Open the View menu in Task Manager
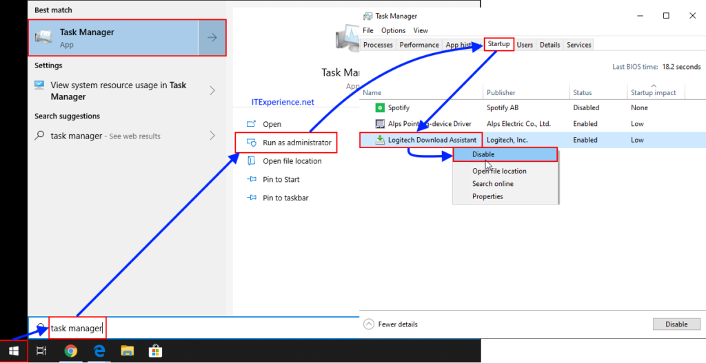Viewport: 706px width, 363px height. pos(421,30)
